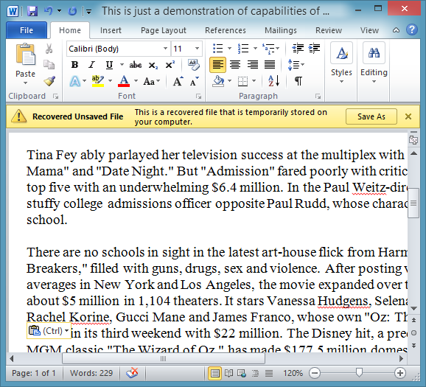The image size is (426, 387).
Task: Open the Mailings tab
Action: [x=281, y=30]
